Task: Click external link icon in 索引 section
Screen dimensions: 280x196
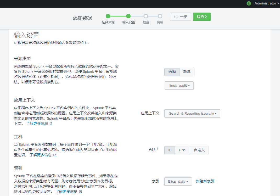Action: (80, 192)
